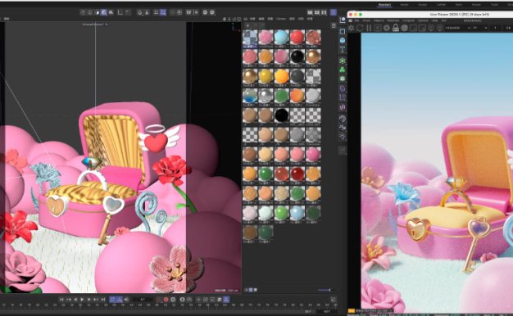Image resolution: width=513 pixels, height=316 pixels.
Task: Switch to the Groom layout tab
Action: click(x=476, y=5)
